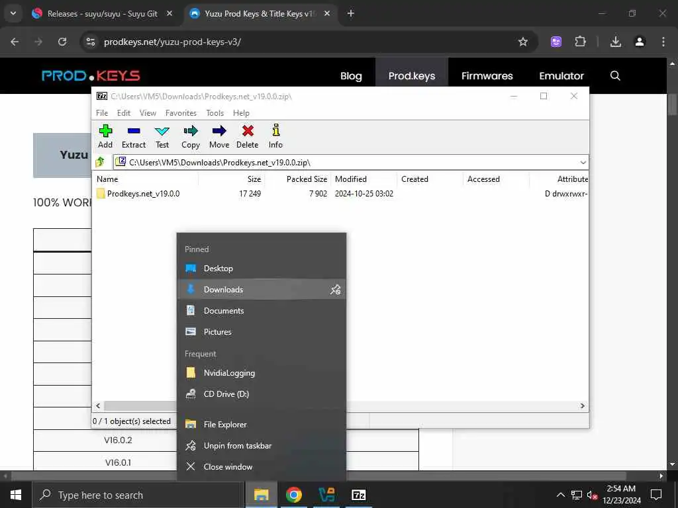Expand the 7-Zip address path dropdown
The height and width of the screenshot is (508, 678).
pos(583,163)
